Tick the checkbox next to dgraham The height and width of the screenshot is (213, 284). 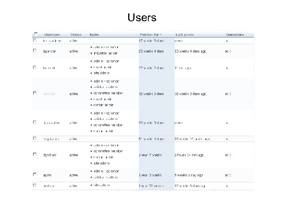pos(35,155)
